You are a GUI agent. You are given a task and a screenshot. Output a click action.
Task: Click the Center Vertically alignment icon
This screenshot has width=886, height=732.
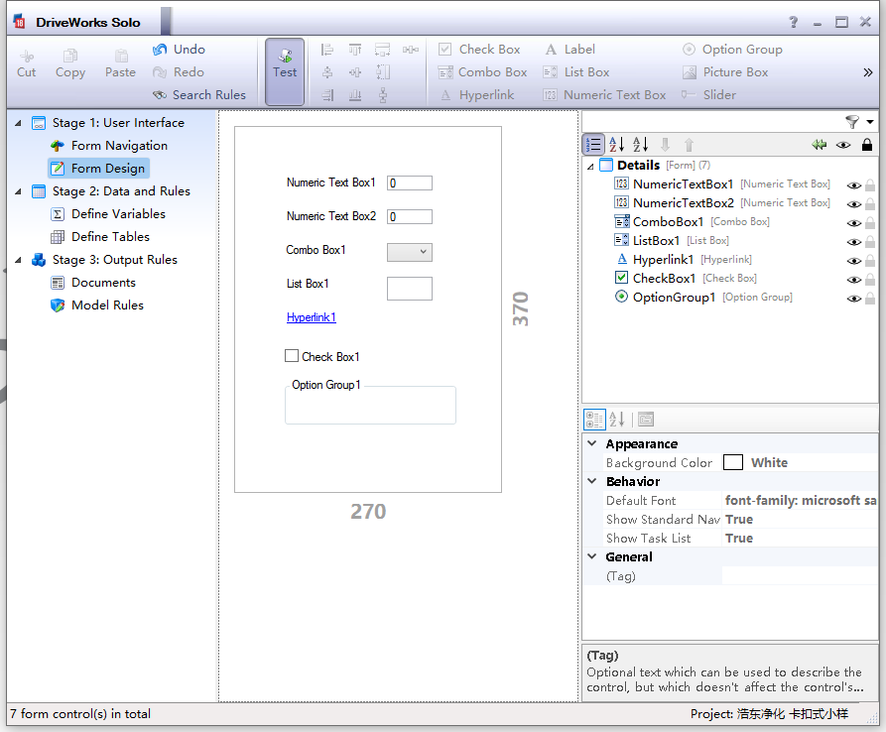tap(355, 72)
